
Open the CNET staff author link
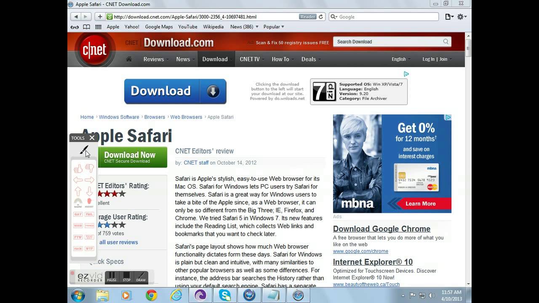[x=196, y=163]
